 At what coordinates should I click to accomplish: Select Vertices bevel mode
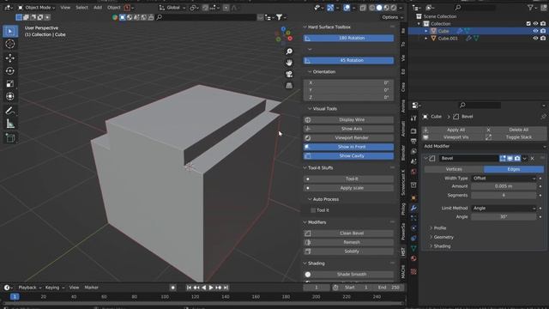tap(454, 169)
